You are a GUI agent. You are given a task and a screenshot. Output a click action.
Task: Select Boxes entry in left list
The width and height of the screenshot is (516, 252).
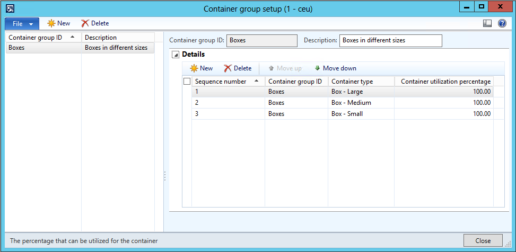click(x=42, y=48)
